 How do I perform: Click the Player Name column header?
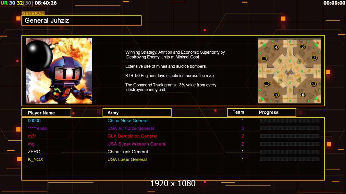[x=46, y=113]
